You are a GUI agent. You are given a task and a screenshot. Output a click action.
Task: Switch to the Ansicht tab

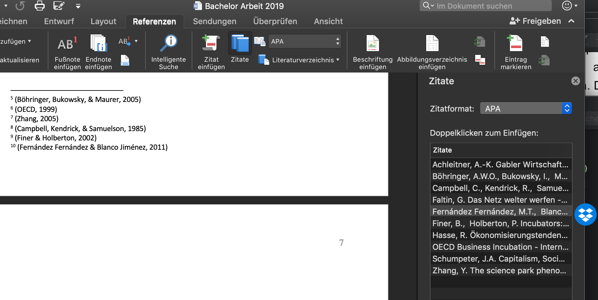(x=328, y=21)
